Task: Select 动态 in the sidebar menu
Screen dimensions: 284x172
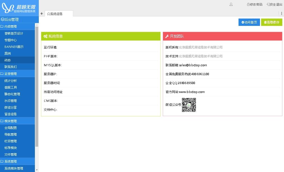Action: coord(8,60)
